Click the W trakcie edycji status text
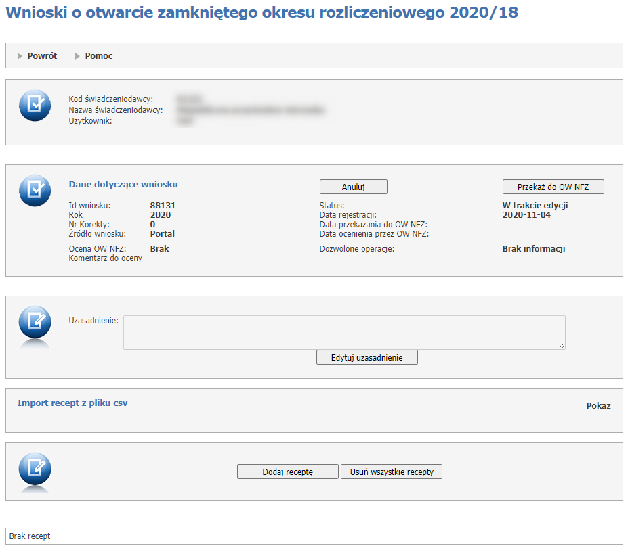The image size is (628, 550). [x=535, y=206]
